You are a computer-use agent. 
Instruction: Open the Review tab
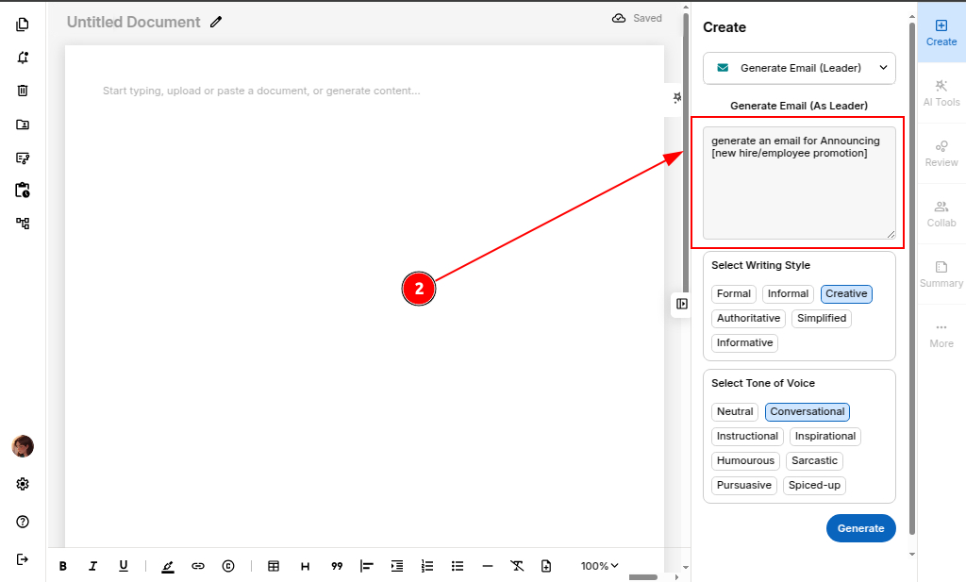941,153
